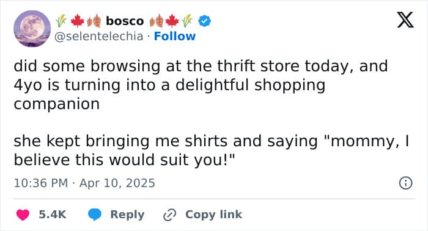Click the chain link copy icon
The width and height of the screenshot is (428, 231).
(x=169, y=215)
